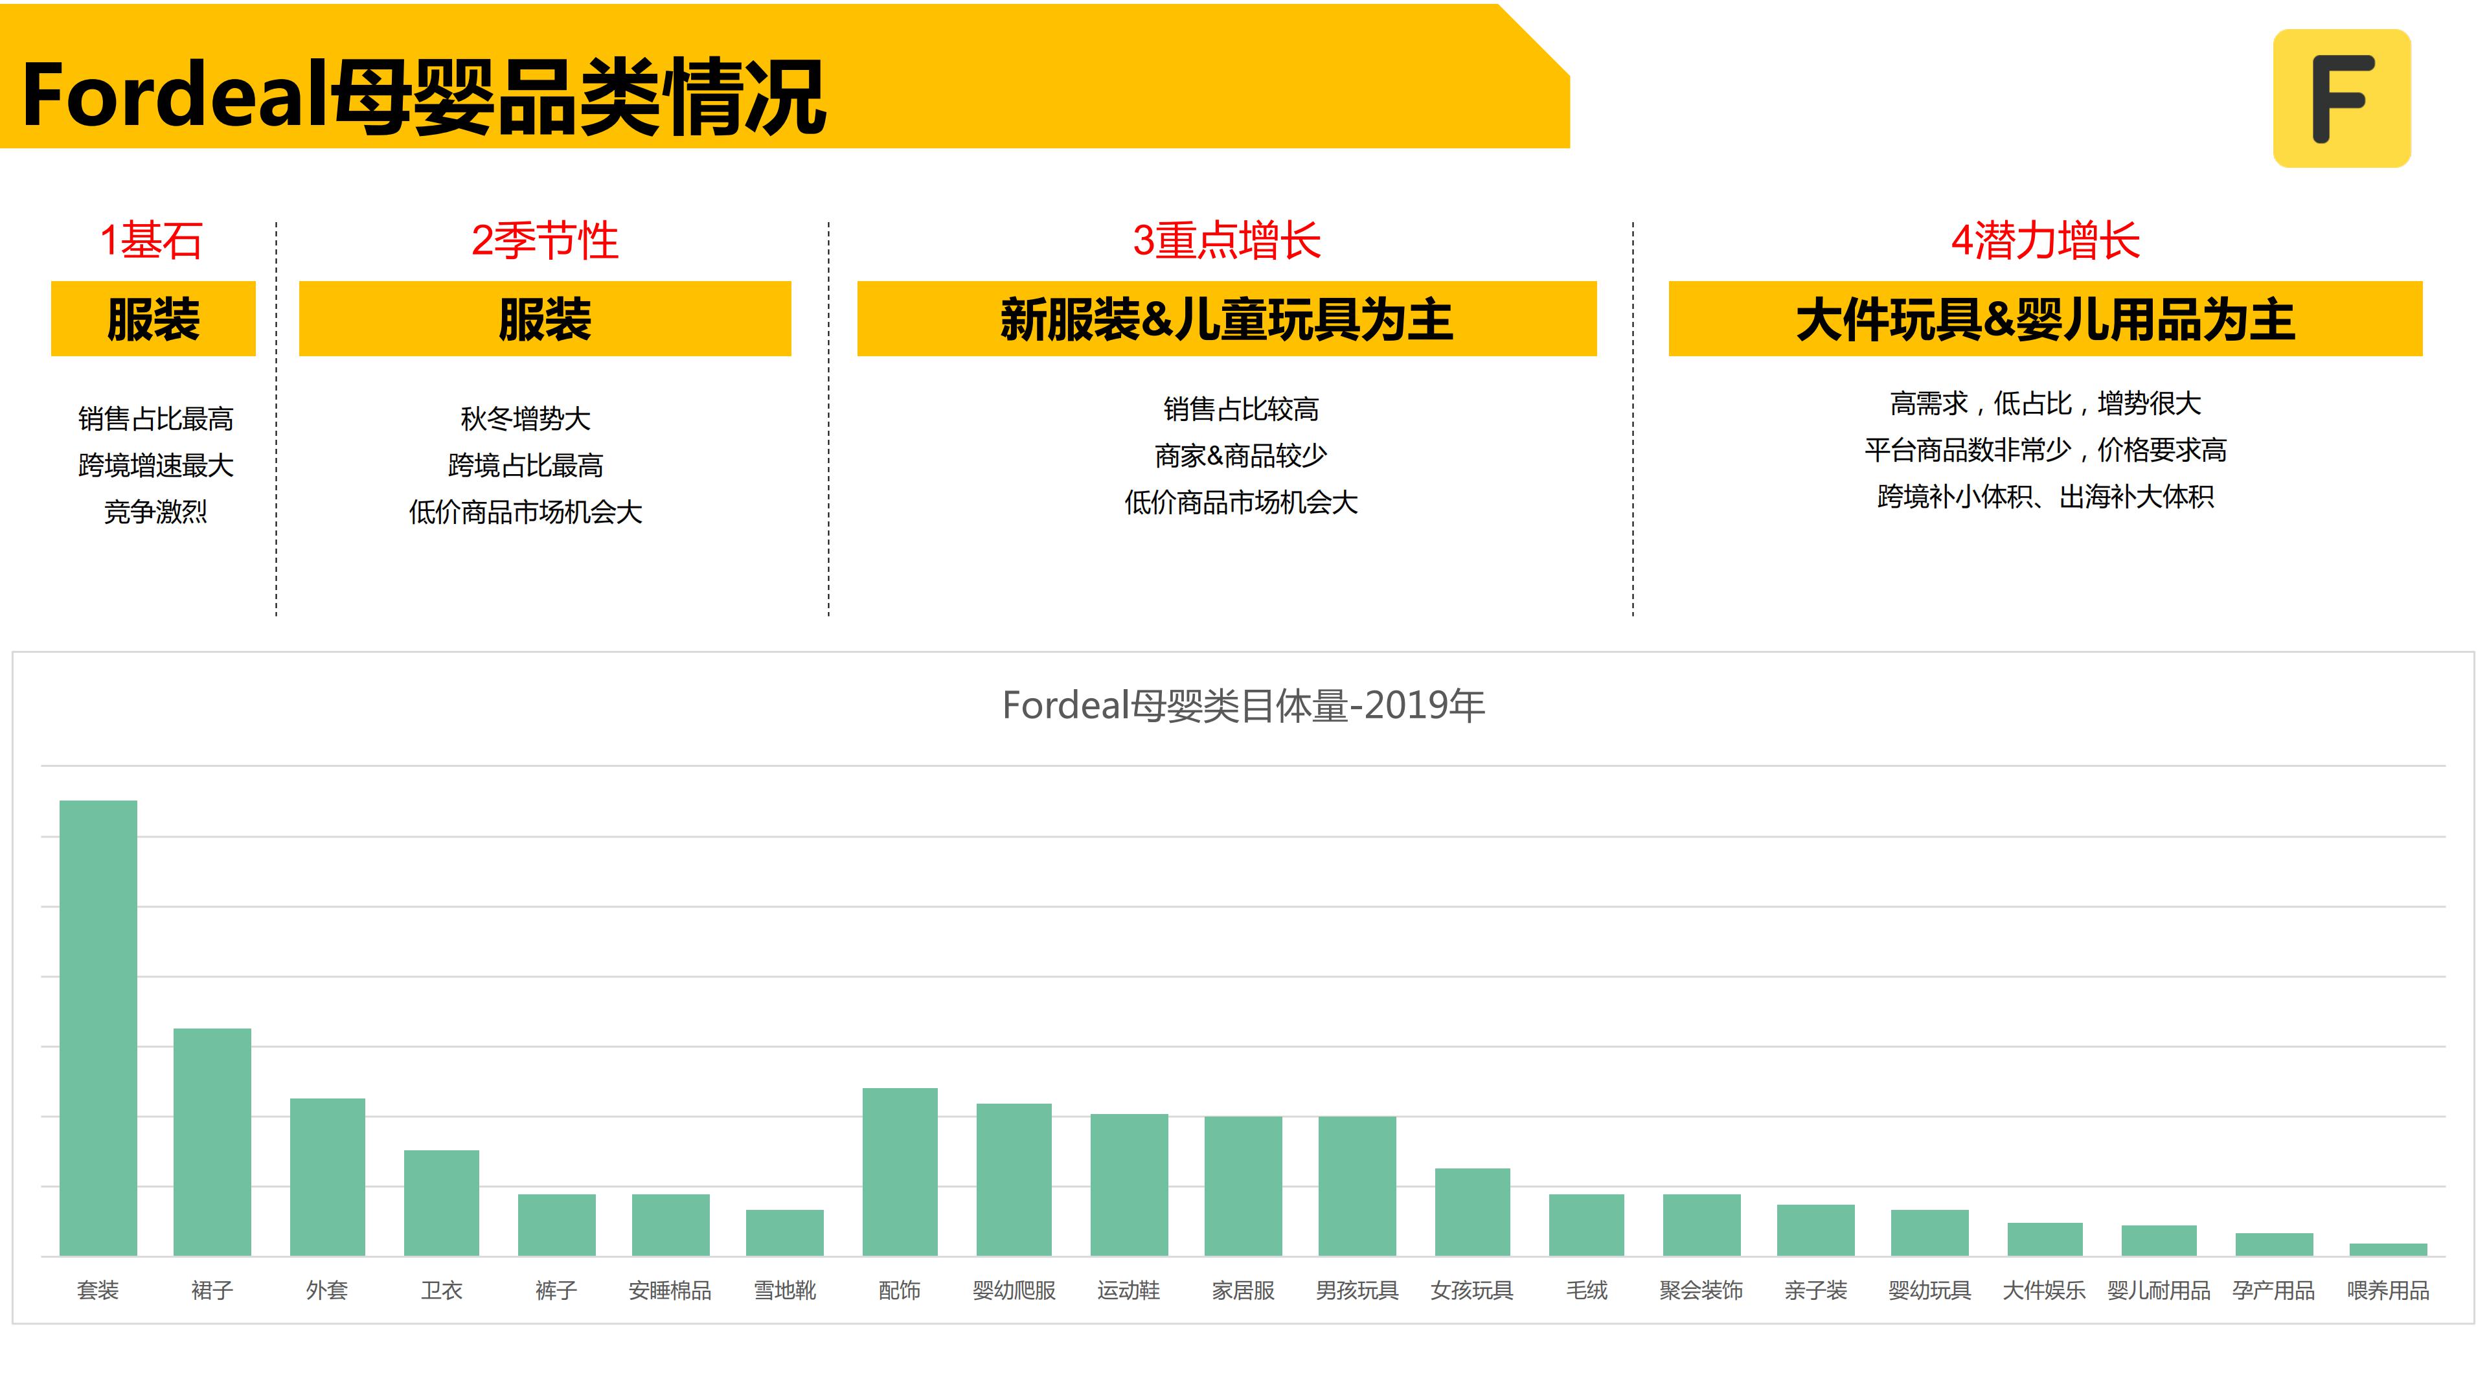The image size is (2487, 1399).
Task: Select the 裤子 bar in the chart
Action: pos(556,1225)
